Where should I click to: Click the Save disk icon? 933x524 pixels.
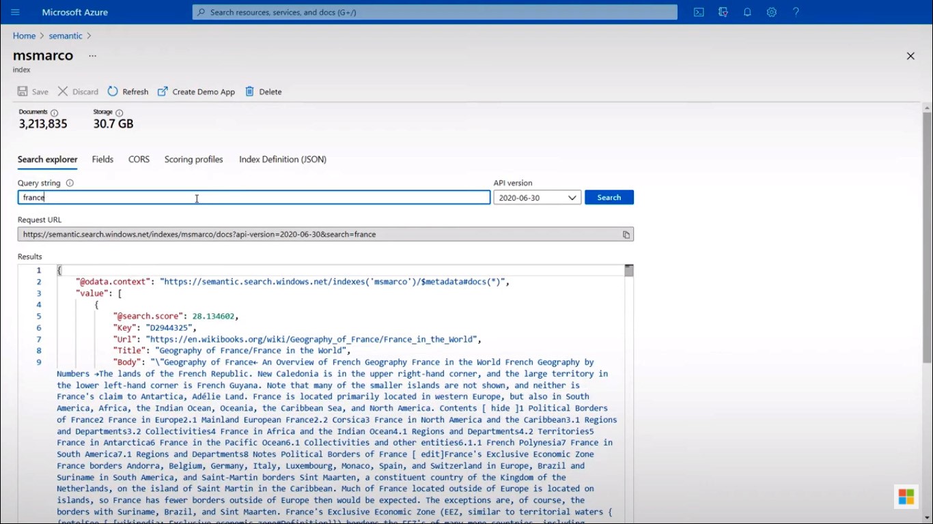click(23, 91)
